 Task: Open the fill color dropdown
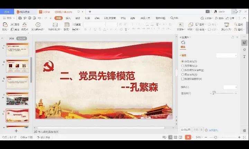point(230,87)
